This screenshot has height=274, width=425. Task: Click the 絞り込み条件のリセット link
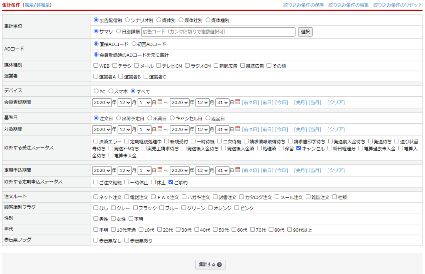click(398, 5)
